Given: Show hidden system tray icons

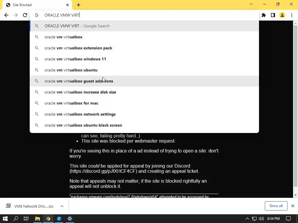Looking at the screenshot, I should point(247,219).
